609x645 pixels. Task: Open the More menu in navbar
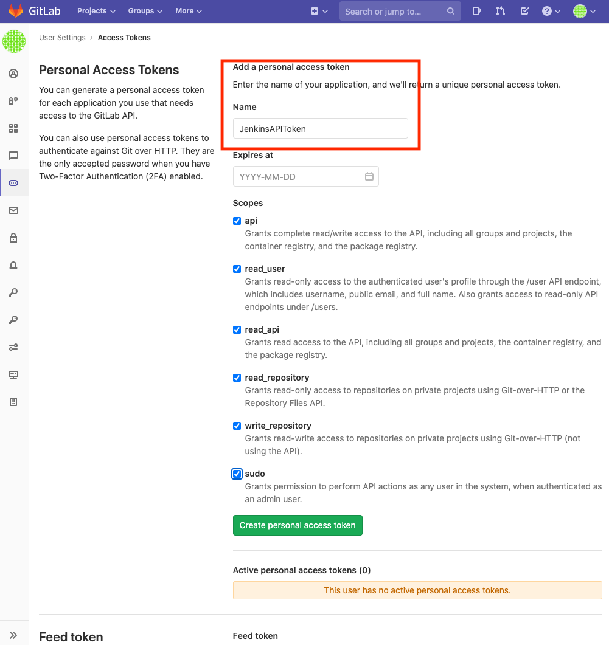pyautogui.click(x=188, y=11)
